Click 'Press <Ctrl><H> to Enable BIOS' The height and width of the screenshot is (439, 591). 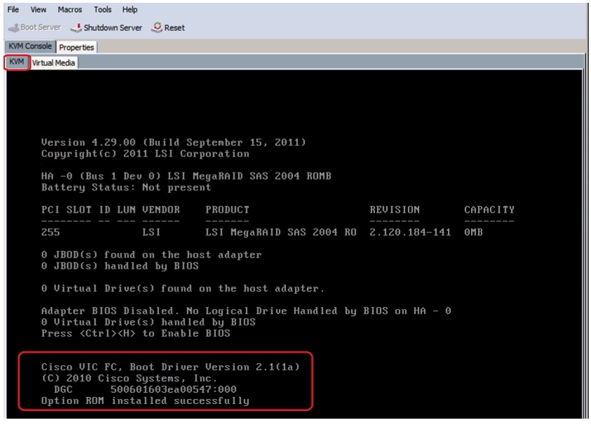(x=136, y=333)
